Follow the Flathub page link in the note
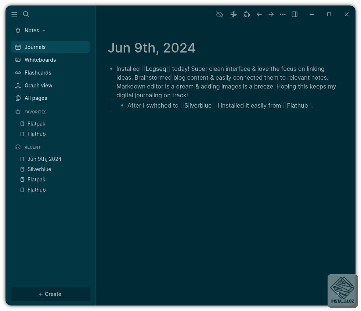This screenshot has height=311, width=361. click(297, 106)
